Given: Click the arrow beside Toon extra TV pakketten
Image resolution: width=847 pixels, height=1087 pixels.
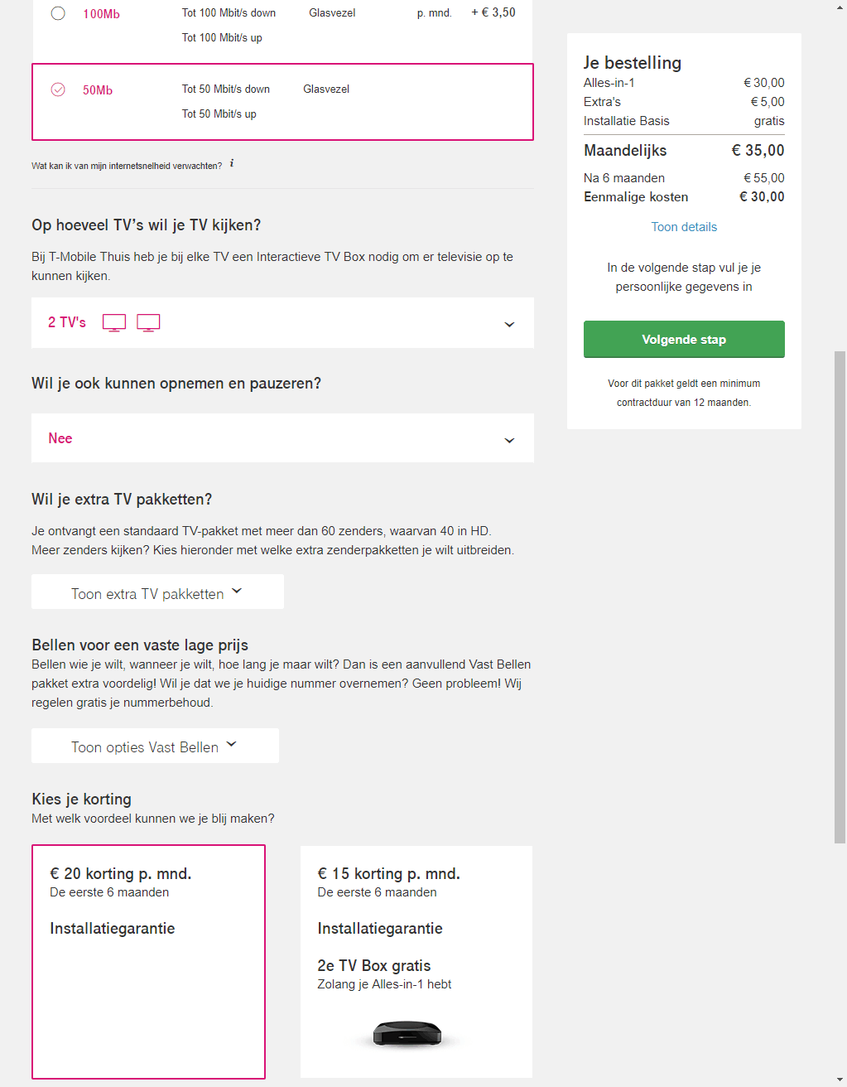Looking at the screenshot, I should pyautogui.click(x=237, y=591).
